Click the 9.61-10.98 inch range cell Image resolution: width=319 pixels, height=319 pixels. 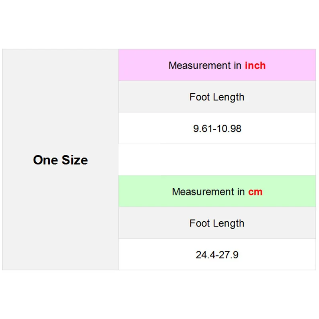point(217,128)
